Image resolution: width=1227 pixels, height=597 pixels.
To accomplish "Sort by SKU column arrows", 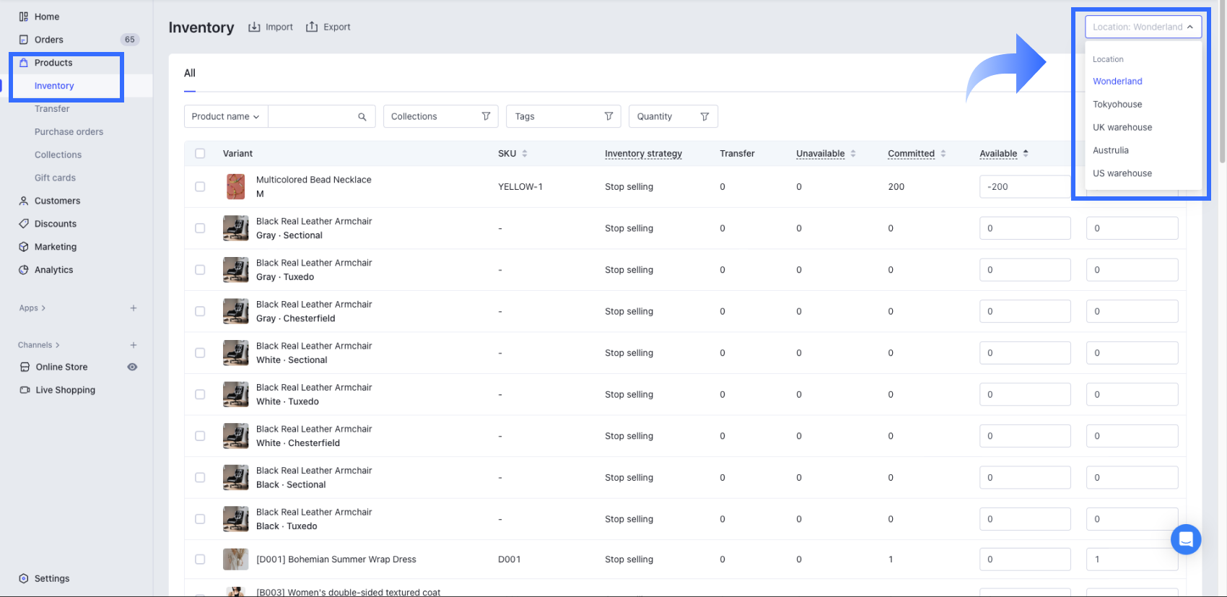I will click(525, 154).
